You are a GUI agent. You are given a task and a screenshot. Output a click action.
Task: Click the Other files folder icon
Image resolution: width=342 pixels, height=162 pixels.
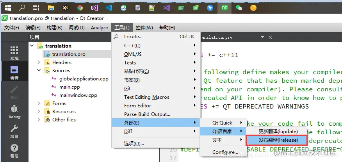(47, 120)
